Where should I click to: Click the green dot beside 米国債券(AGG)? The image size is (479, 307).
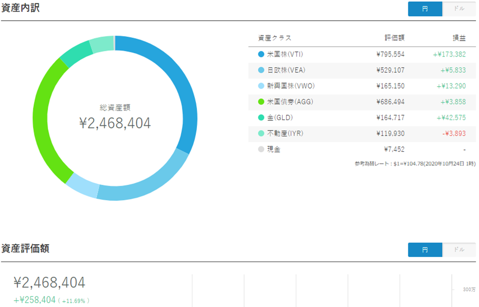(x=261, y=102)
